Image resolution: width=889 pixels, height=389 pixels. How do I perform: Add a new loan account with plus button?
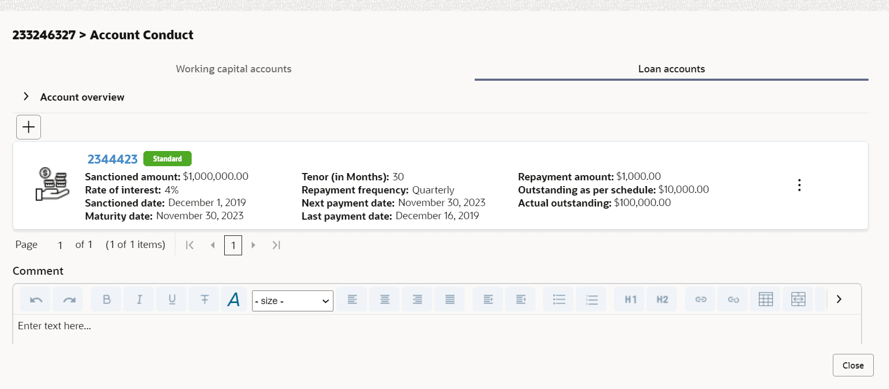coord(28,127)
